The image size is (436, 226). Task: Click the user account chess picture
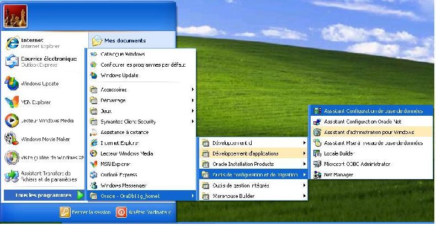[x=15, y=16]
